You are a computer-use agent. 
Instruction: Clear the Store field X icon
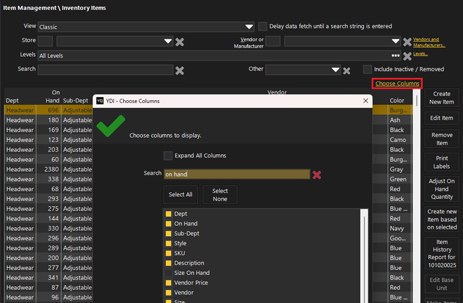coord(180,41)
